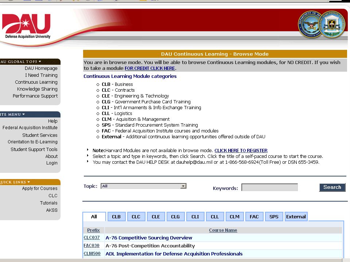Click CLM - Aquisition & Management text
350x262 pixels.
coord(136,119)
